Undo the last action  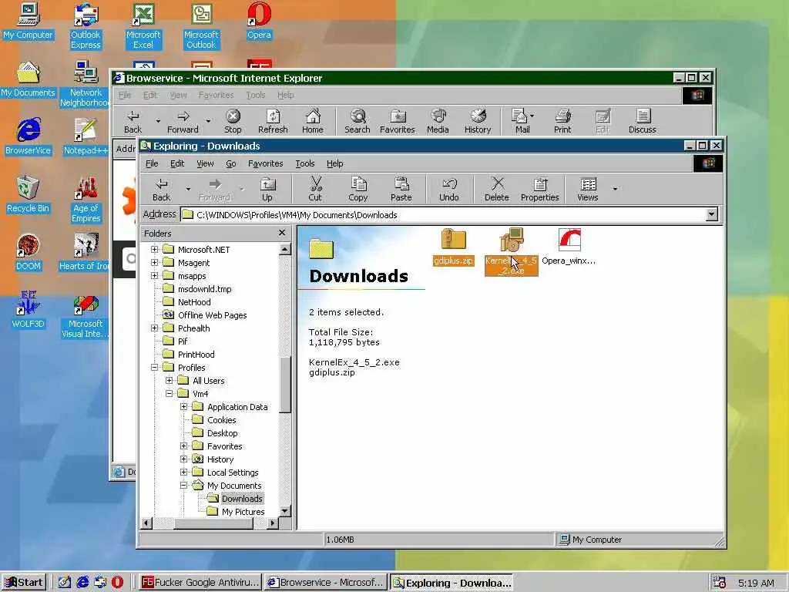[449, 190]
